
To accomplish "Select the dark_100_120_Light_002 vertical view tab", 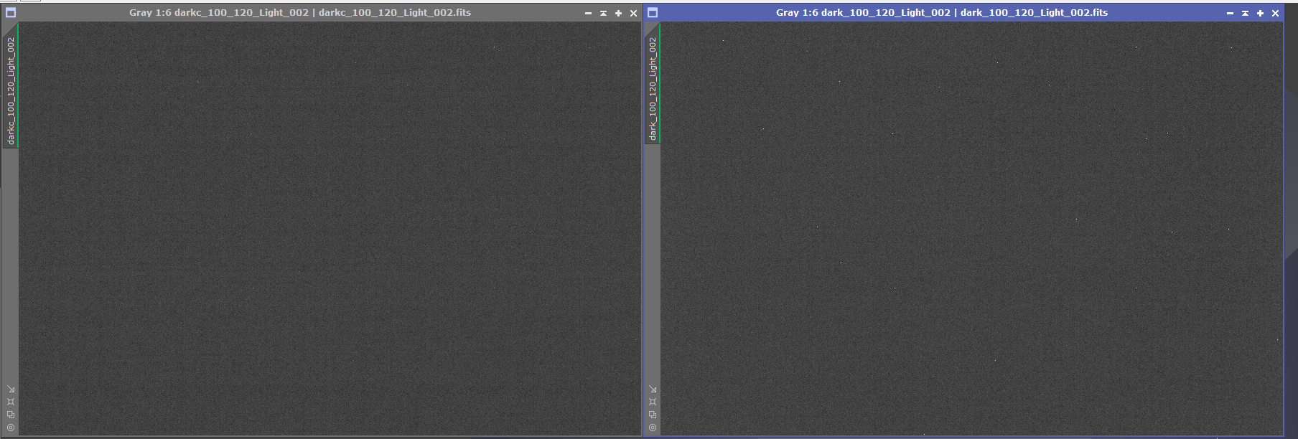I will (x=652, y=83).
